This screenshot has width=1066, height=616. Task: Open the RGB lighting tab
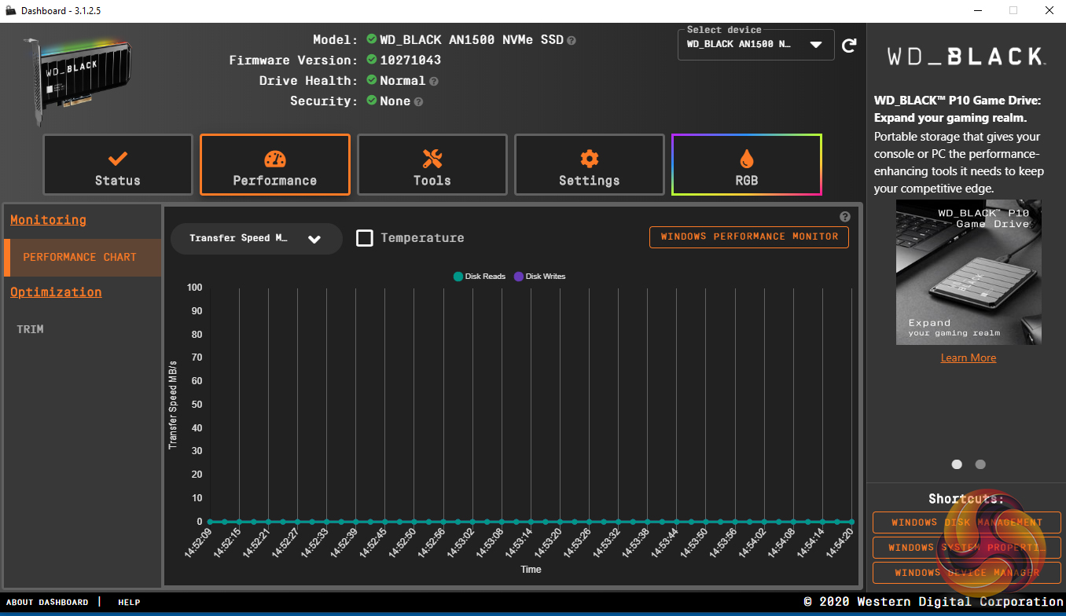pos(747,165)
